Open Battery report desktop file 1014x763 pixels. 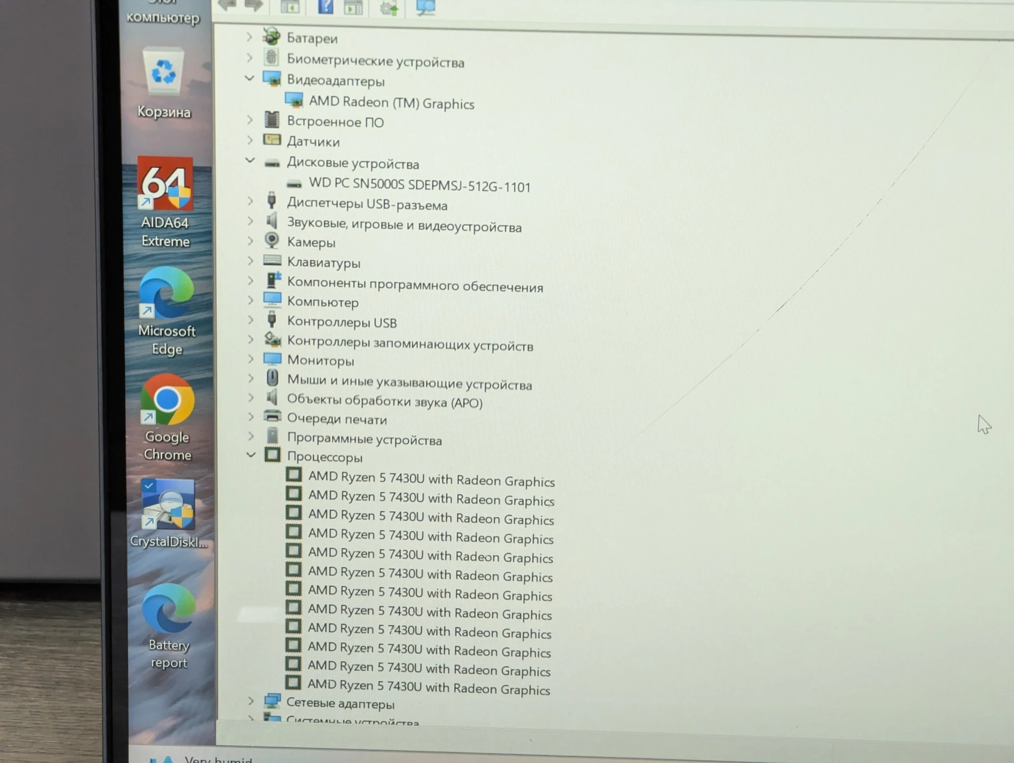[169, 626]
